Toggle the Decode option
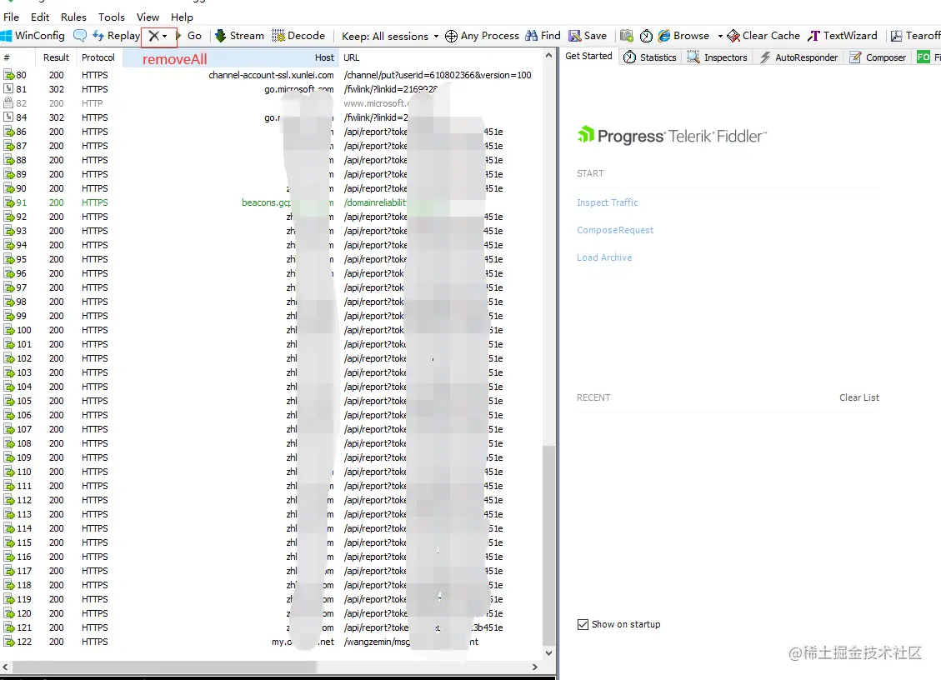This screenshot has width=941, height=680. [298, 35]
